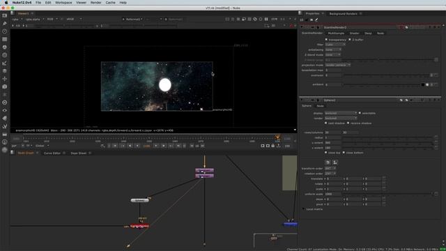The image size is (446, 251).
Task: Click the Apple menu icon
Action: 6,3
